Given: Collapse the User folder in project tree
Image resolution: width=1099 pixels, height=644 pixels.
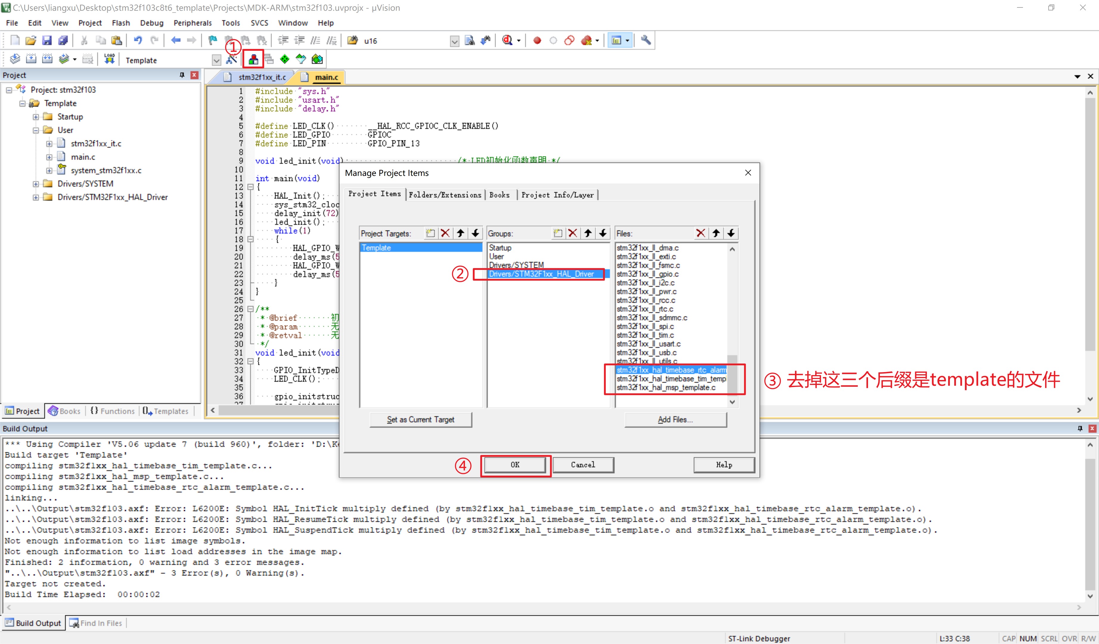Looking at the screenshot, I should tap(36, 131).
